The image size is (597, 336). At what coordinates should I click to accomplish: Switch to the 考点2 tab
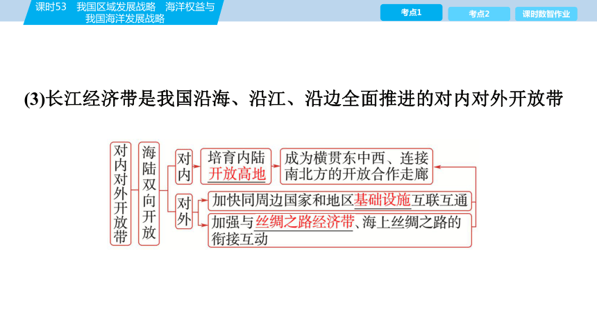pos(479,14)
